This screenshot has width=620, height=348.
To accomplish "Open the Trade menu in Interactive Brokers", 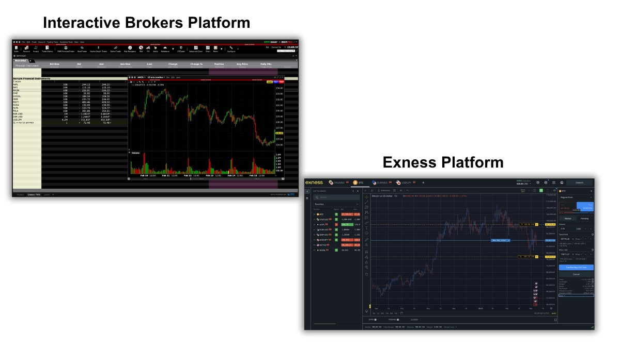I will pos(34,42).
